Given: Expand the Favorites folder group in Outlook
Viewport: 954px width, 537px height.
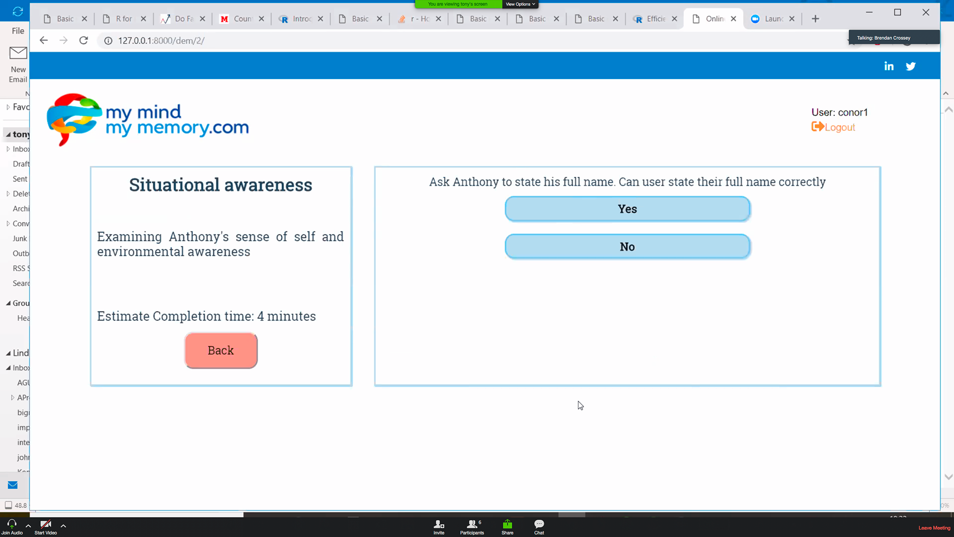Looking at the screenshot, I should 8,107.
